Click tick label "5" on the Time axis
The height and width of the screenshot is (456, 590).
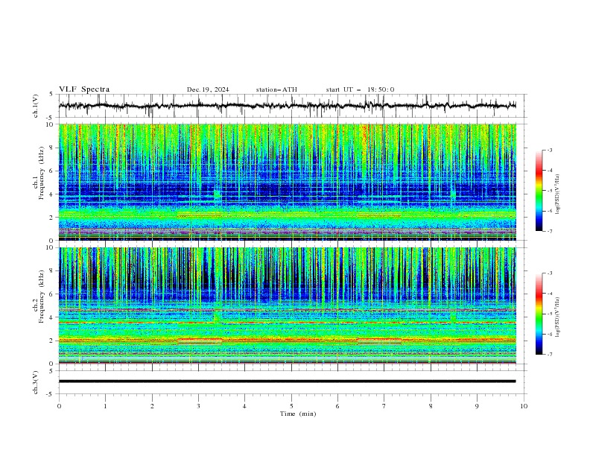[x=291, y=406]
